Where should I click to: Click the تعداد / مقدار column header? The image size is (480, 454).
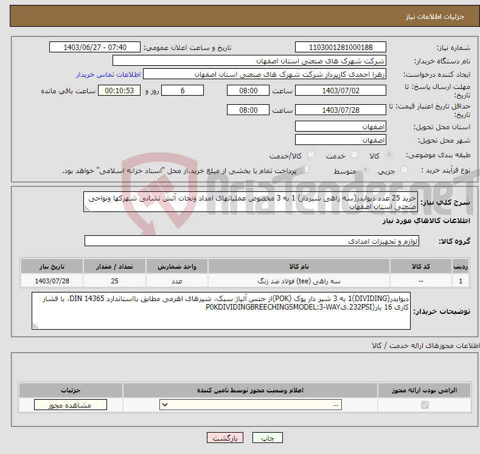114,266
